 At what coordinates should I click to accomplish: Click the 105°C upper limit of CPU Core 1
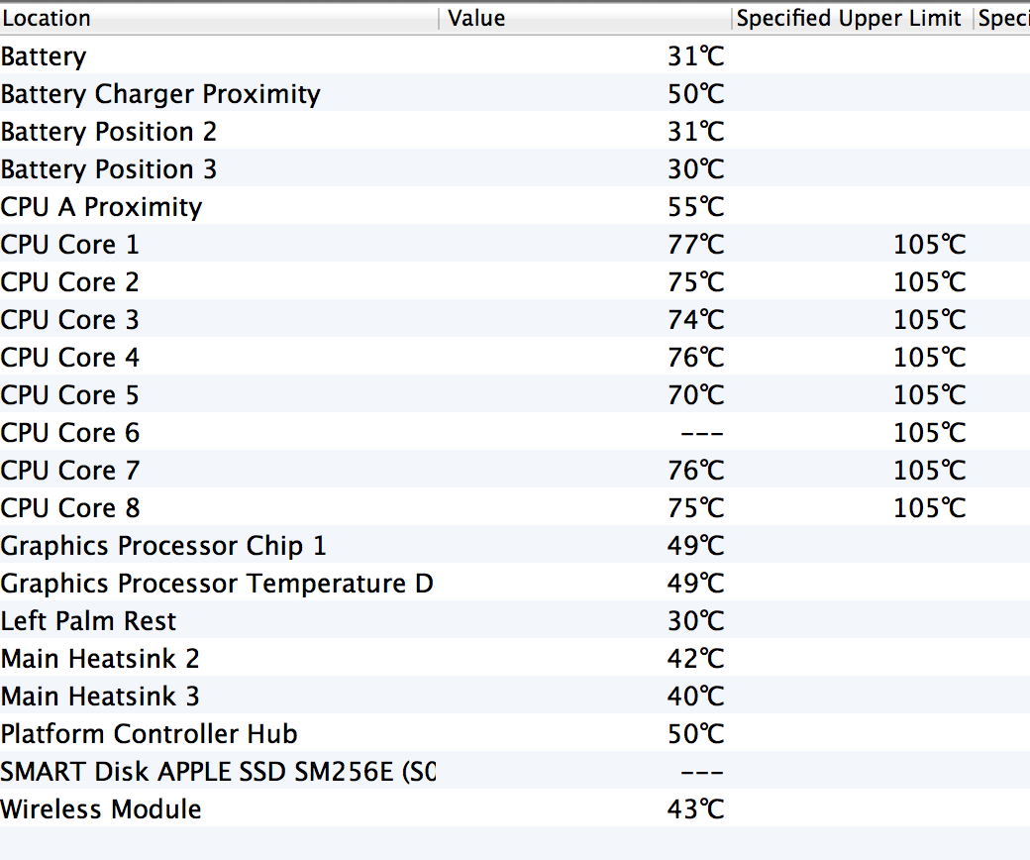point(930,245)
